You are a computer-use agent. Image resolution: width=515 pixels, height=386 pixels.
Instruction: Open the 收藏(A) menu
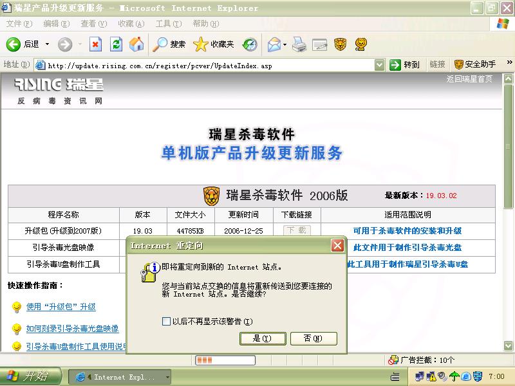(x=131, y=24)
